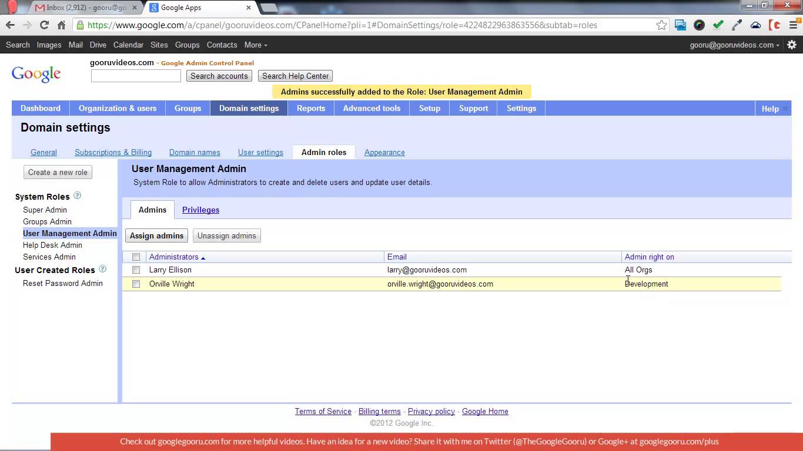Open the Dashboard tab
Image resolution: width=803 pixels, height=451 pixels.
pyautogui.click(x=41, y=108)
